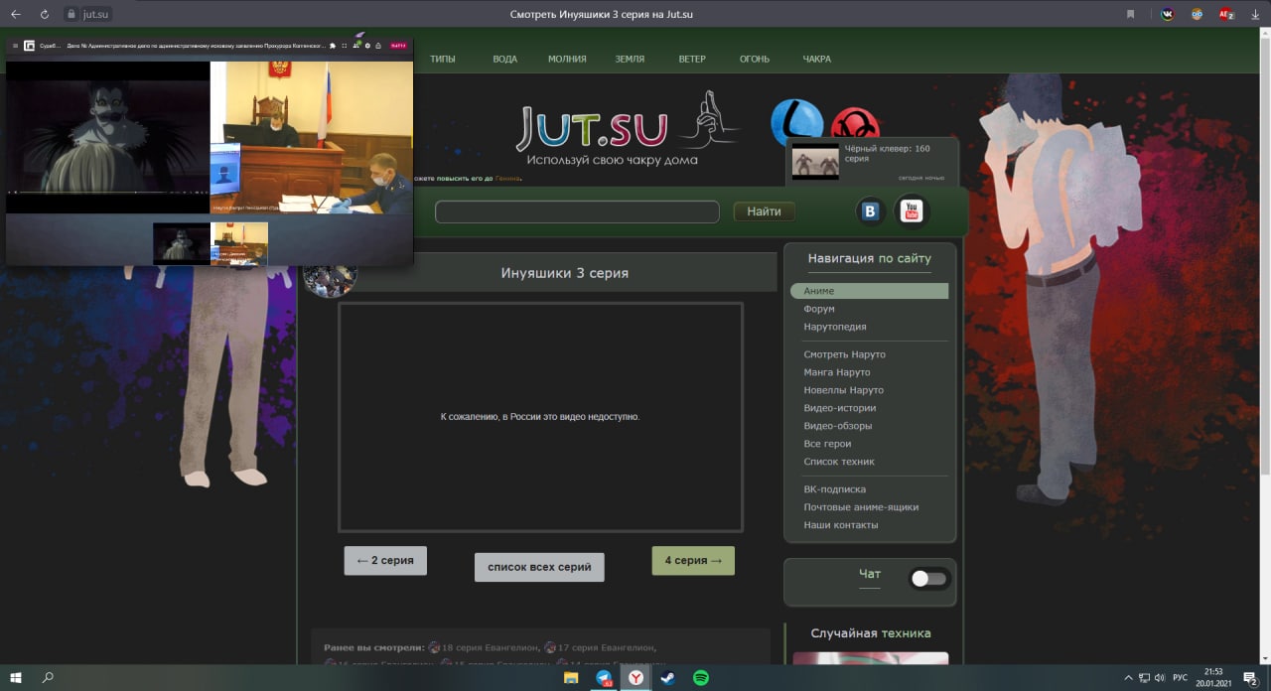Open the ТИПЫ menu item
The image size is (1271, 691).
tap(443, 59)
